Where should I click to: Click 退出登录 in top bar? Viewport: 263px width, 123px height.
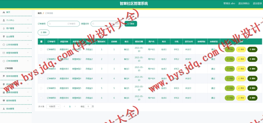click(258, 3)
